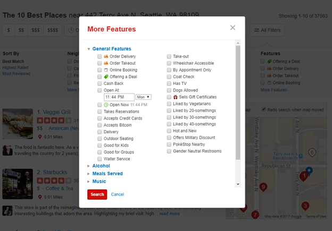This screenshot has width=332, height=231.
Task: Click the Order Takeout bag icon
Action: (x=106, y=63)
